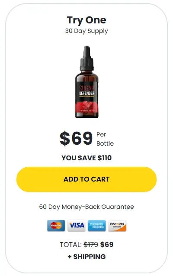Click the American Express card icon
Viewport: 173px width, 276px height.
[97, 225]
